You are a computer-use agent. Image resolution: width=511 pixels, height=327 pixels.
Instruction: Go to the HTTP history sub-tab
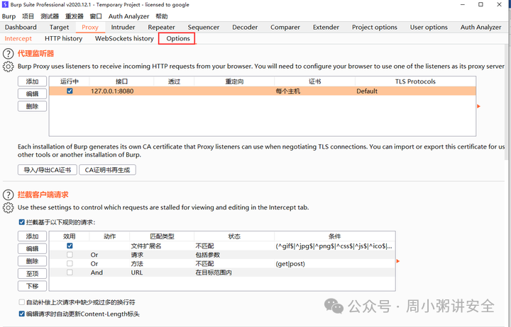(64, 38)
